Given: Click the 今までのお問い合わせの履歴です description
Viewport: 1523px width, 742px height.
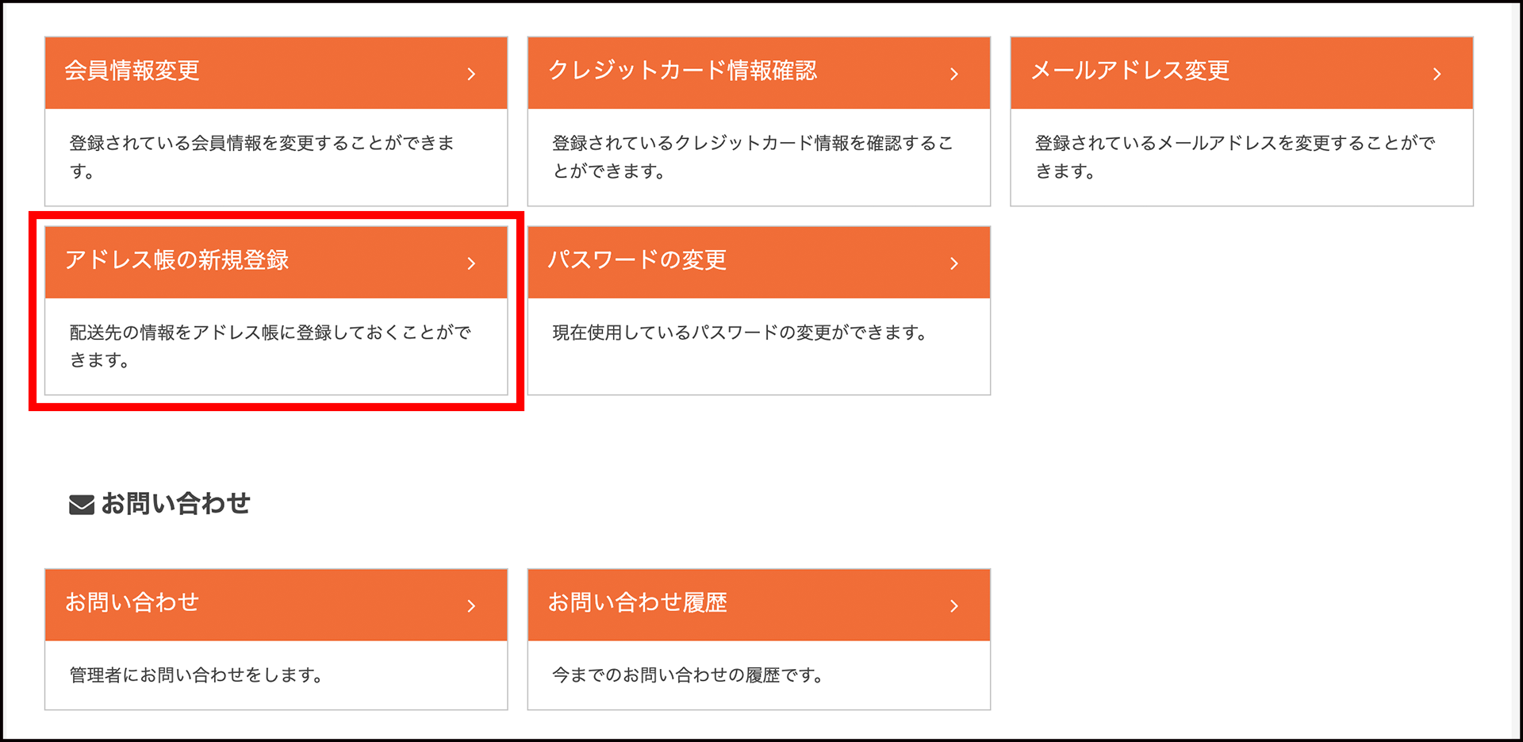Looking at the screenshot, I should pyautogui.click(x=688, y=675).
